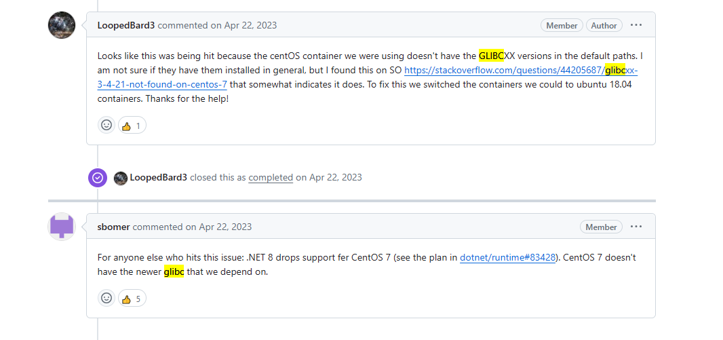This screenshot has height=340, width=723.
Task: Click the 'completed' status link
Action: (271, 177)
